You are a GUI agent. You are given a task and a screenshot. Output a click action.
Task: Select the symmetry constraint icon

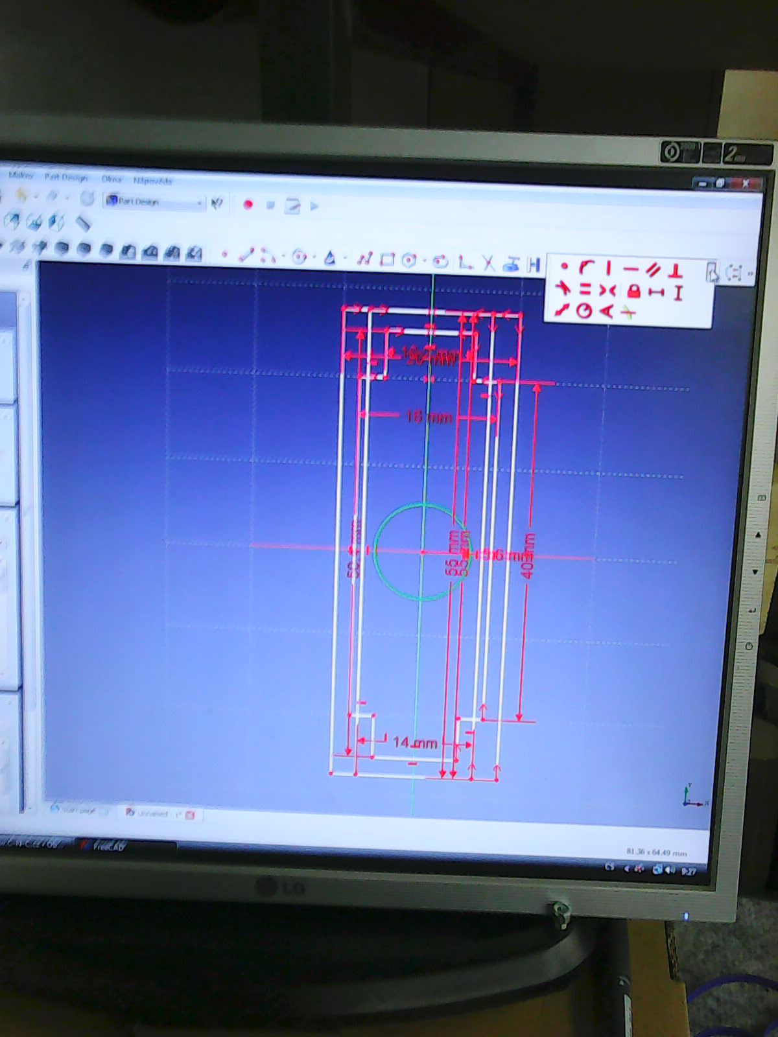pos(607,290)
